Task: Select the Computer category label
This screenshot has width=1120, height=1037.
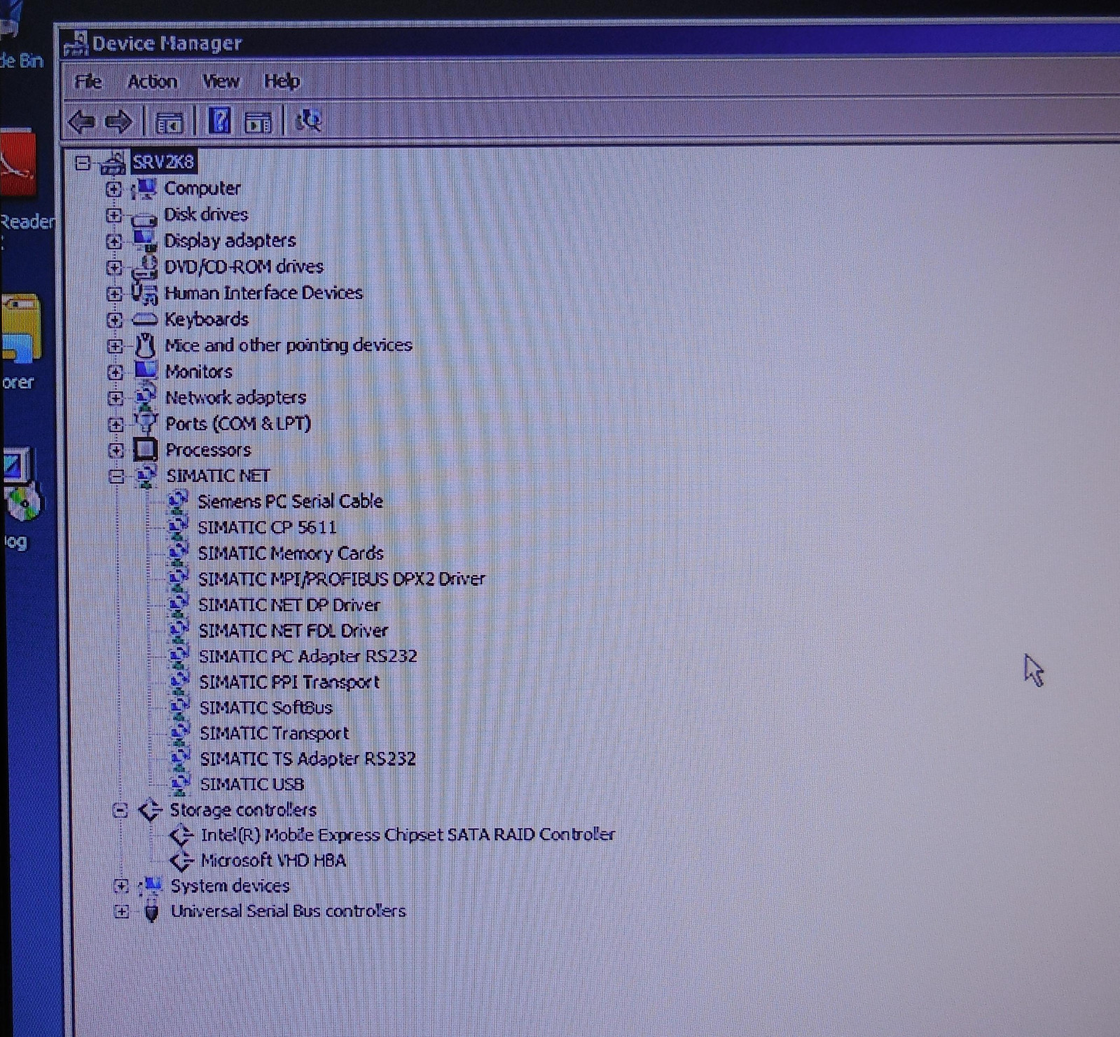Action: pos(202,188)
